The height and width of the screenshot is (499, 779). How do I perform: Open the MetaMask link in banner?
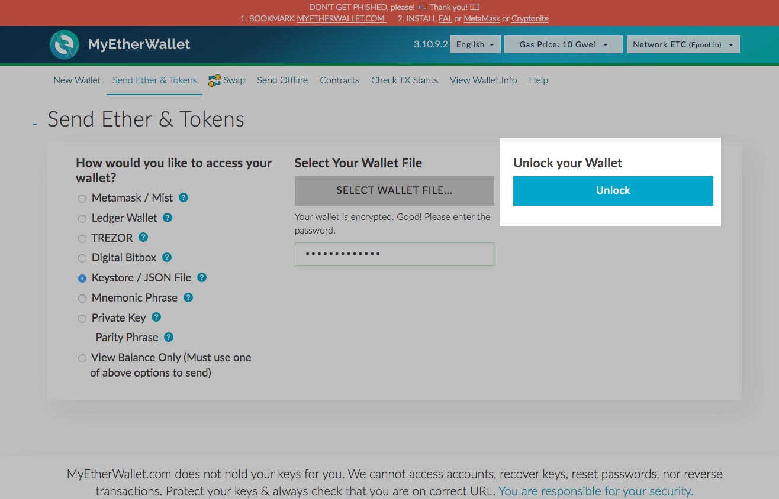point(482,18)
